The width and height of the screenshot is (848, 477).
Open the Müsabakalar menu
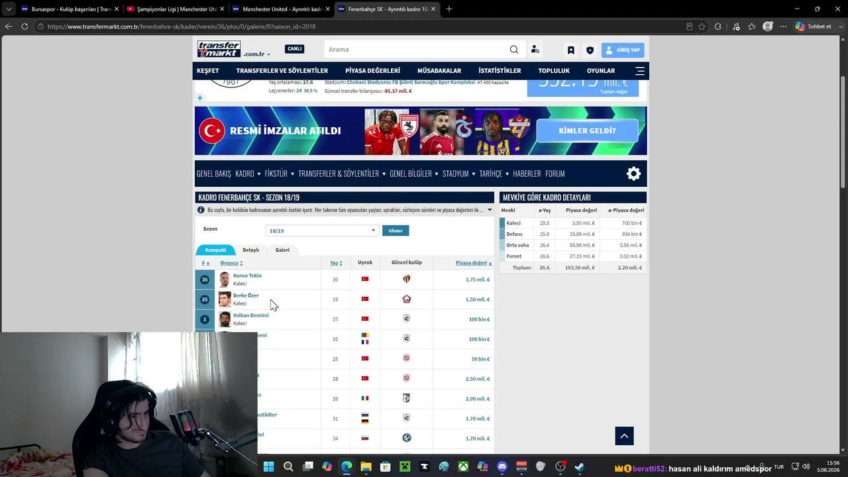pyautogui.click(x=439, y=71)
